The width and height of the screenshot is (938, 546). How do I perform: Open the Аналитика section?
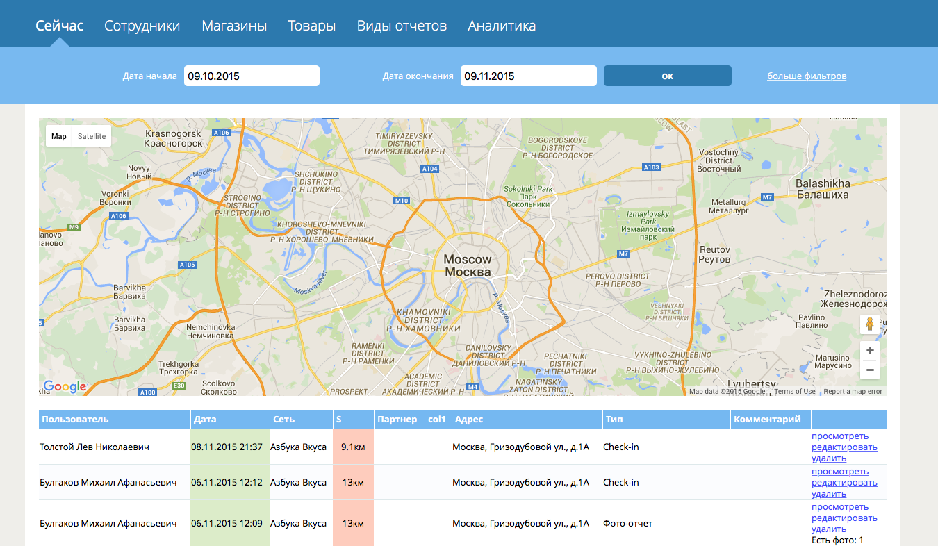(502, 26)
